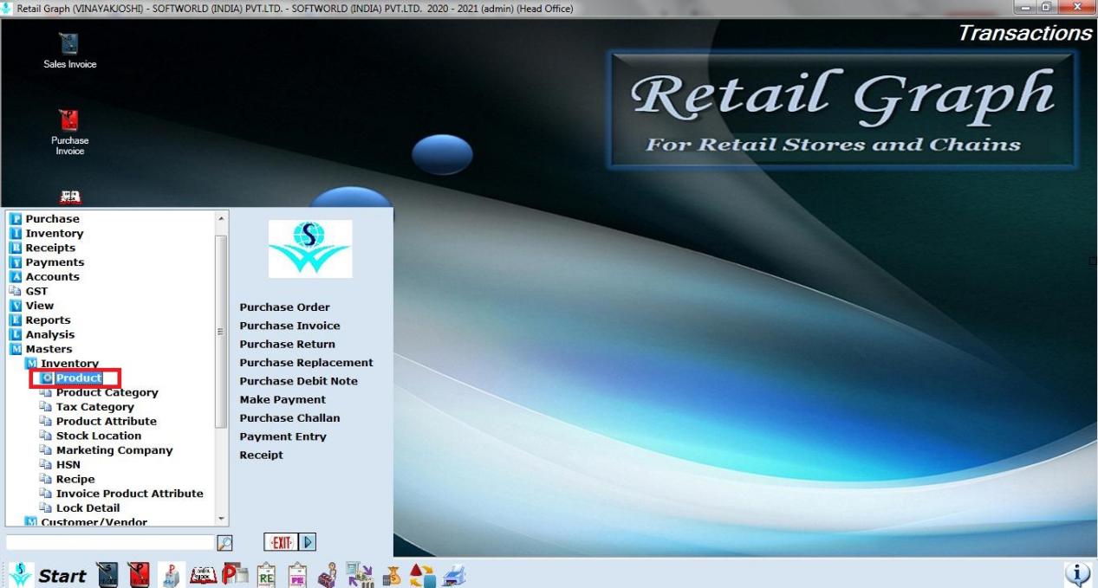Click the money bag calculator toolbar icon
1098x588 pixels.
point(391,575)
